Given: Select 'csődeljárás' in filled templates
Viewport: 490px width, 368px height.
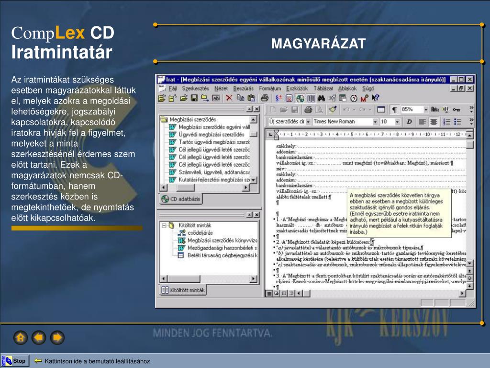Looking at the screenshot, I should [x=200, y=233].
